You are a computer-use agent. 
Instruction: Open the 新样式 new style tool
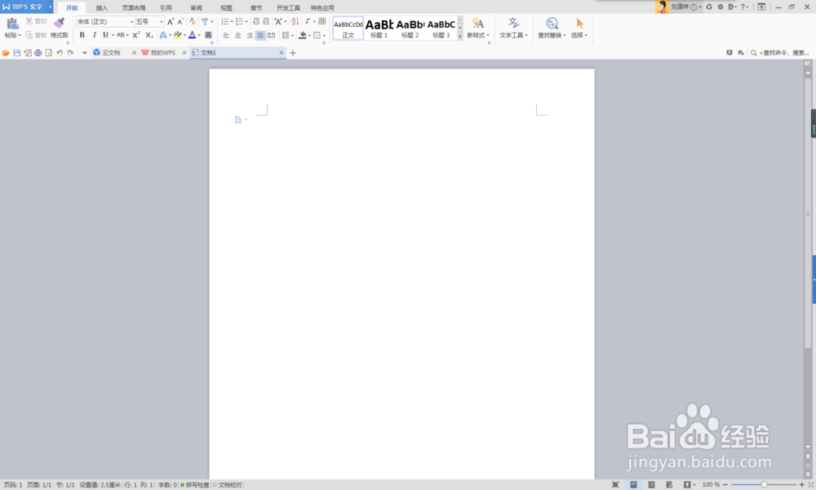[478, 29]
